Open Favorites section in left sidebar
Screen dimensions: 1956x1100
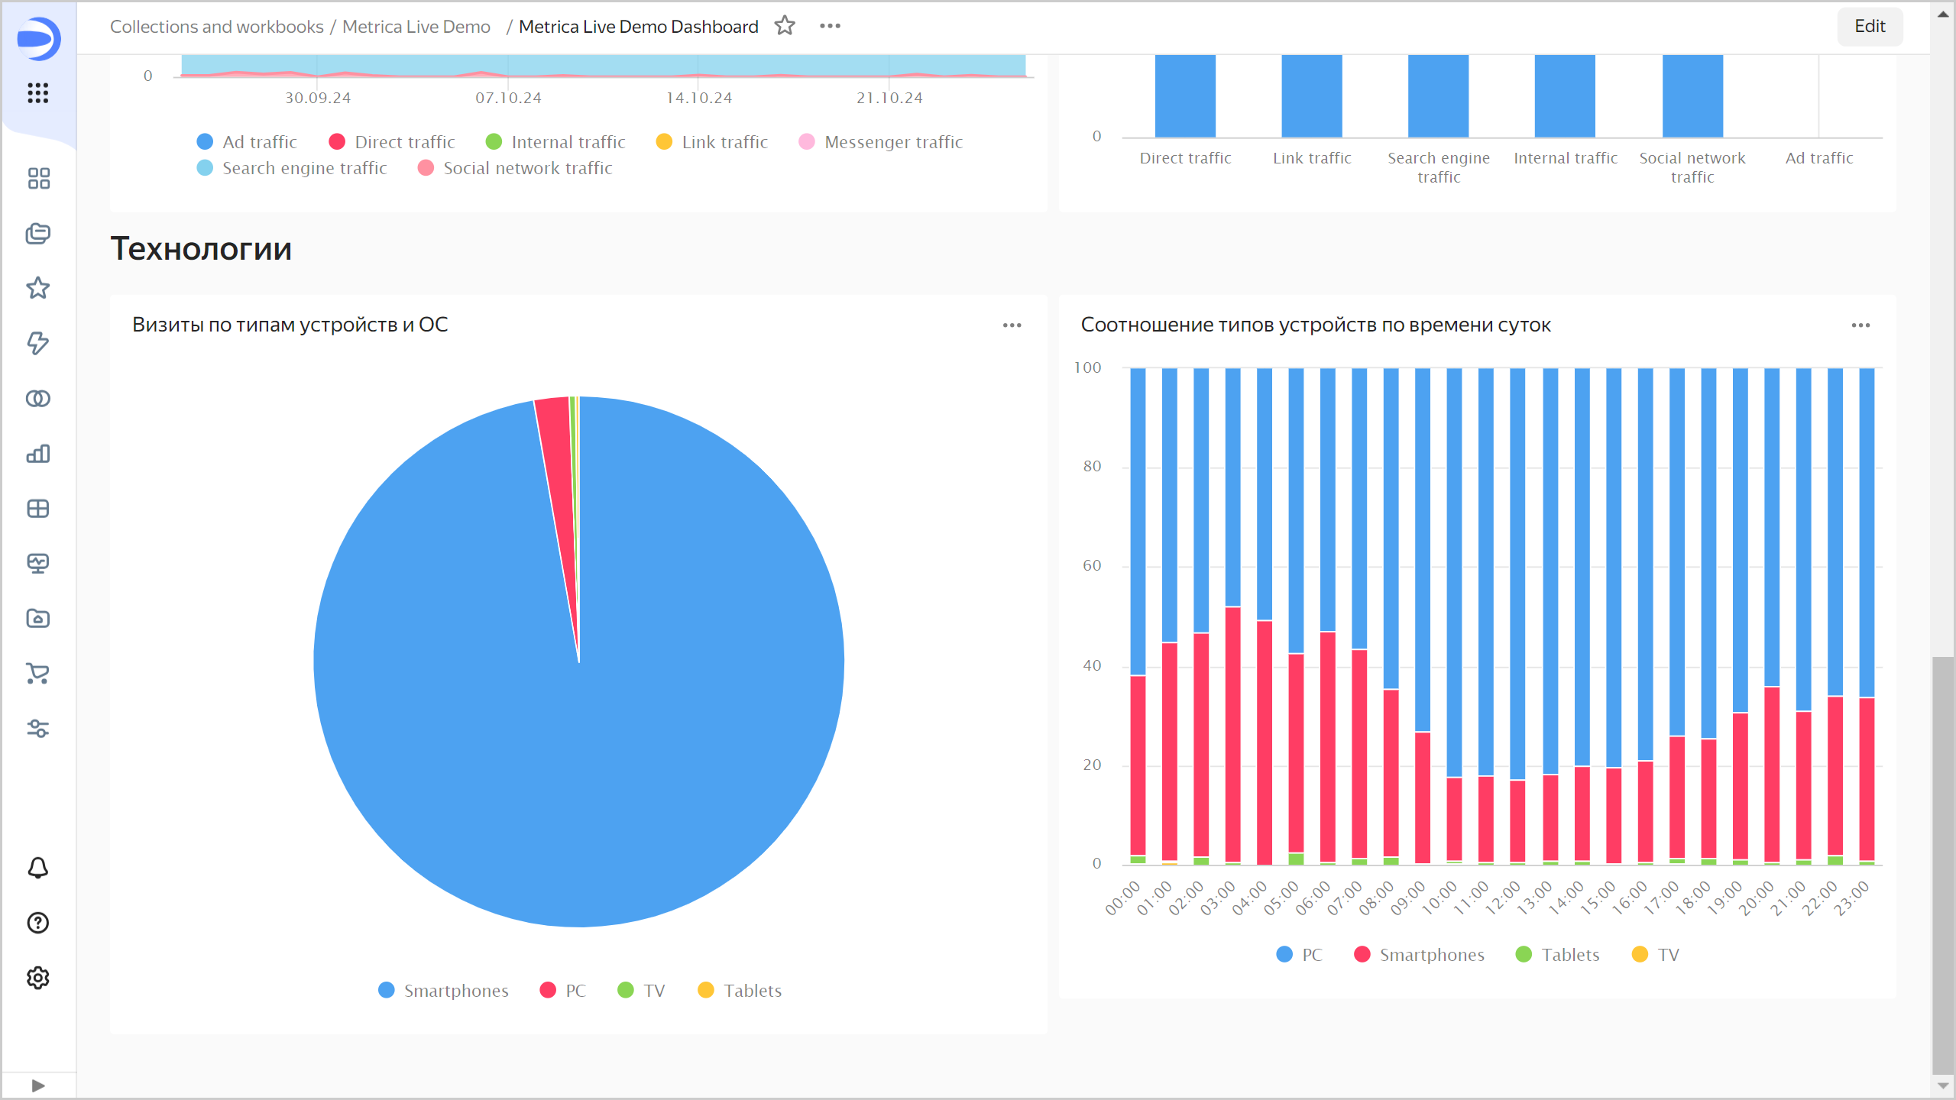pos(38,288)
